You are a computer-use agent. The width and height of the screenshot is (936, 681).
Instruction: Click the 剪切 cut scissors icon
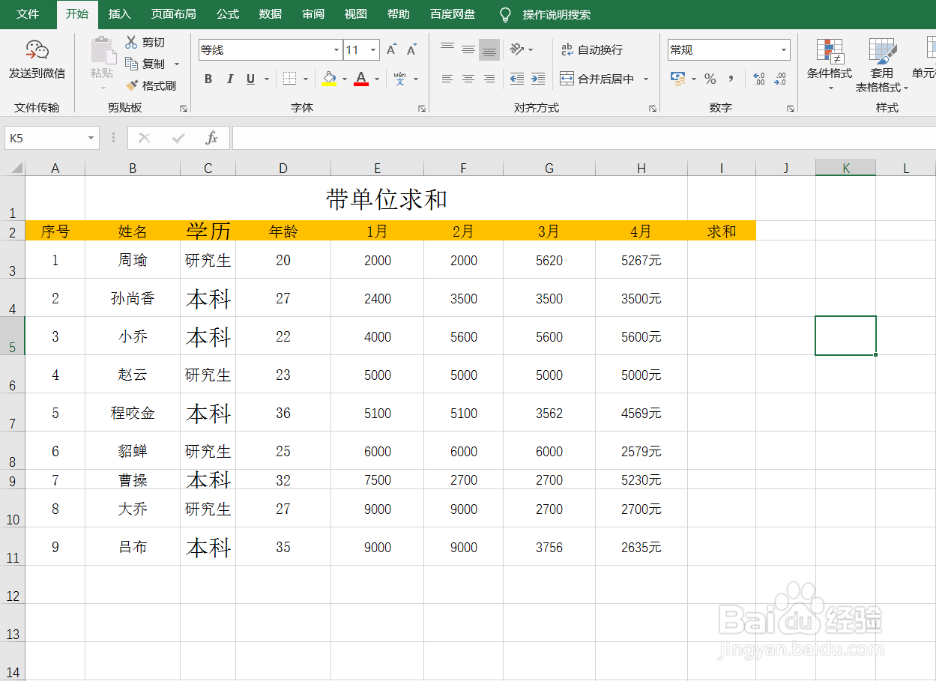click(131, 42)
